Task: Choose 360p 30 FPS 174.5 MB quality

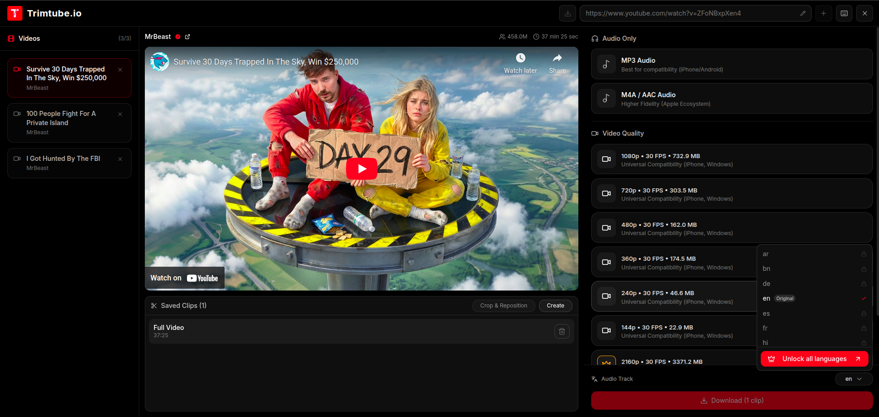Action: pyautogui.click(x=674, y=263)
